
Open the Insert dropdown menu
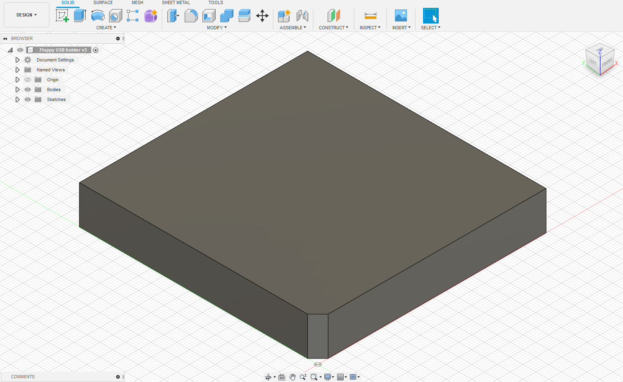pyautogui.click(x=402, y=28)
